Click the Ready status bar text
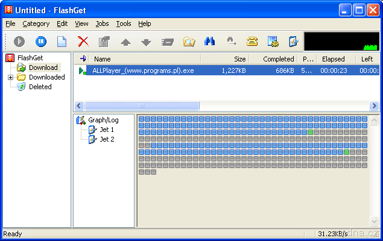The height and width of the screenshot is (241, 383). (x=13, y=234)
